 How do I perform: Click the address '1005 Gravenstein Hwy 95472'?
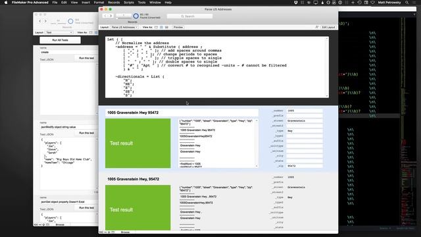click(133, 113)
